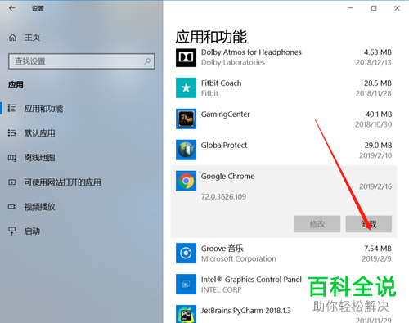Open 启动 settings page
The height and width of the screenshot is (323, 409).
[32, 231]
